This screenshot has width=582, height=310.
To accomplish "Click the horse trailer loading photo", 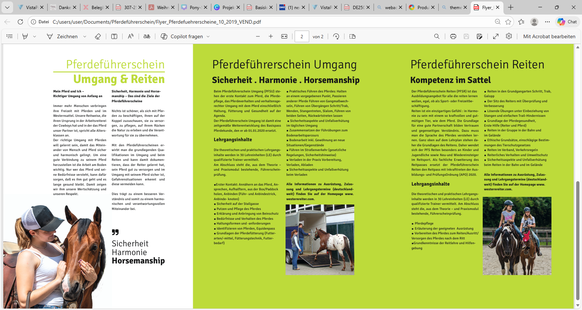I will pos(320,239).
